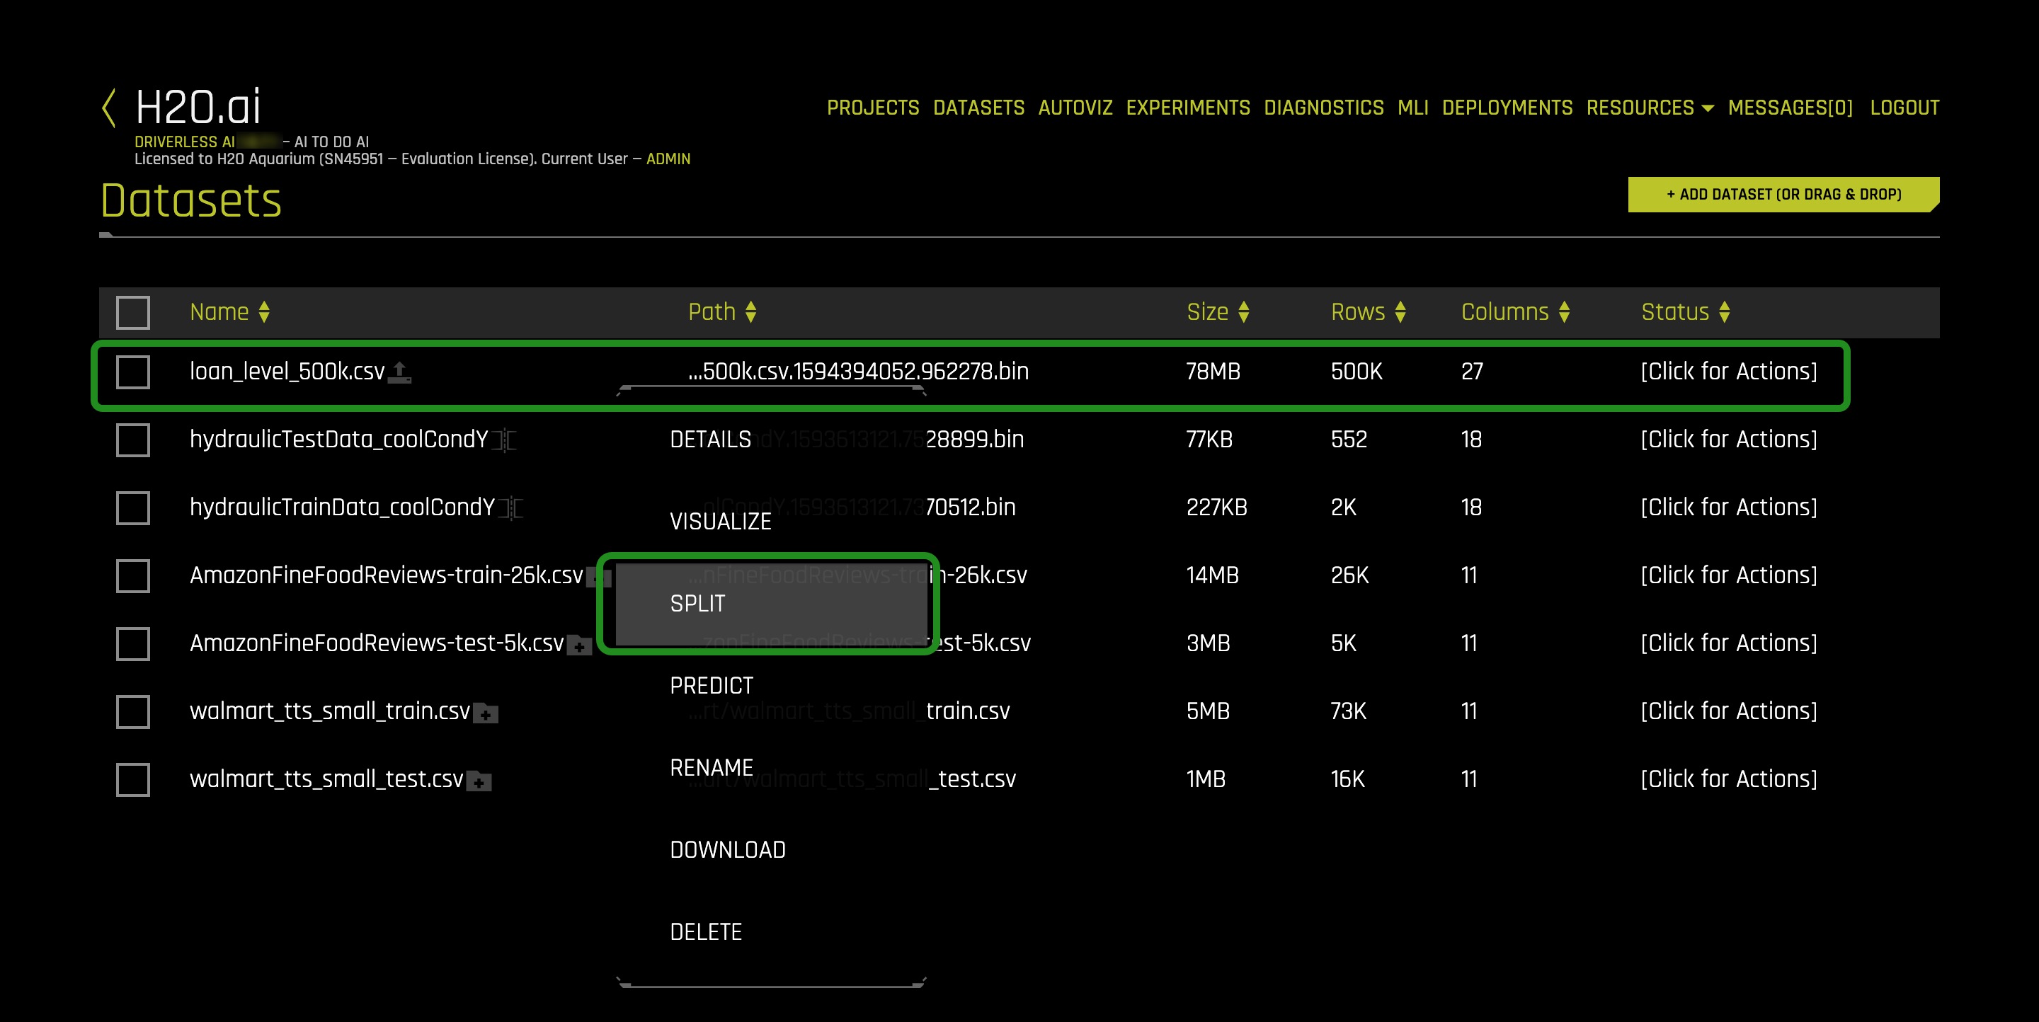
Task: Click loan_level_500k.csv dataset name
Action: pos(287,372)
